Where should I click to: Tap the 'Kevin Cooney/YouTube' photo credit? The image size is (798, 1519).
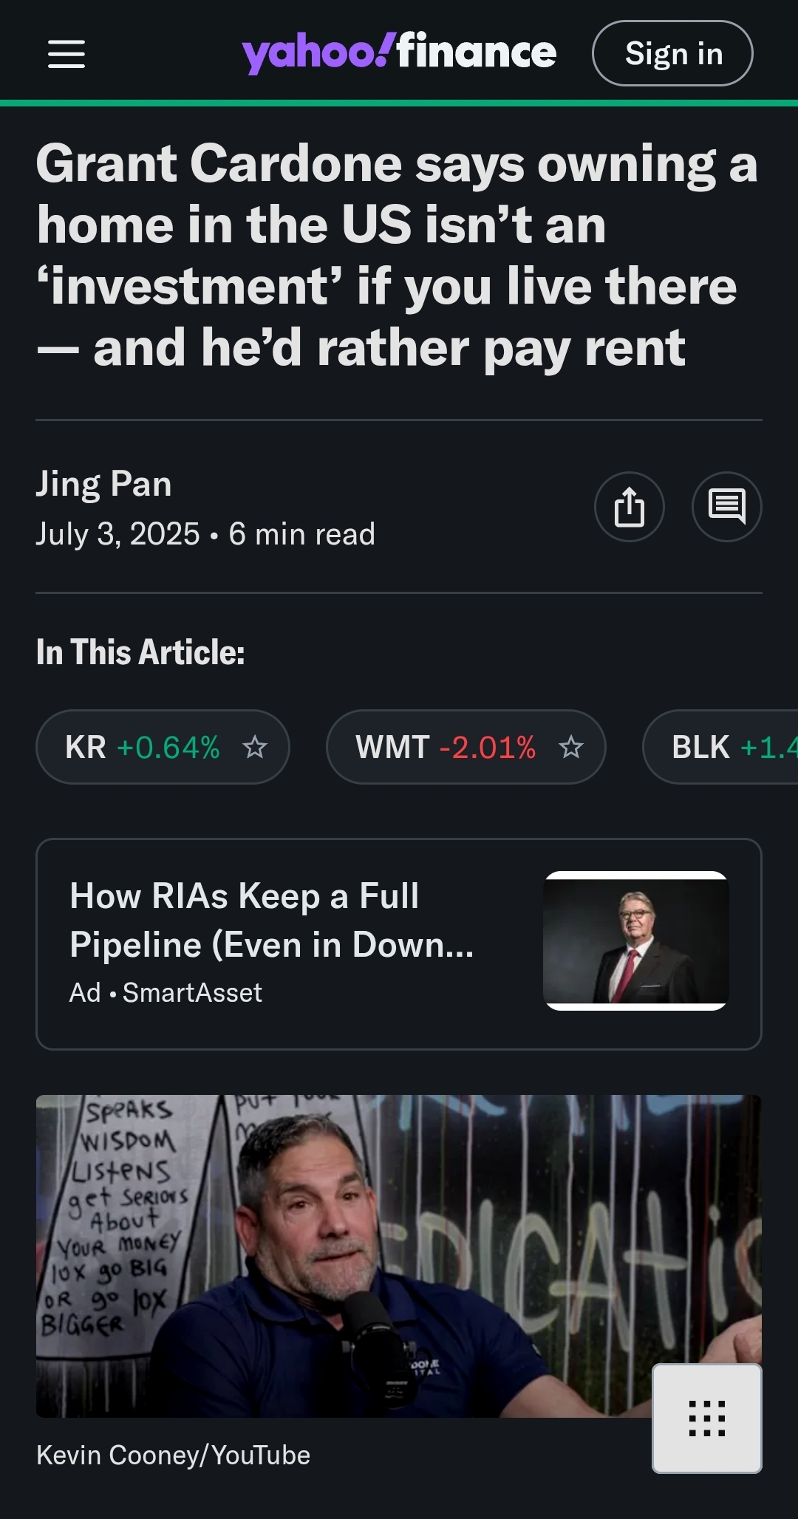coord(173,1455)
